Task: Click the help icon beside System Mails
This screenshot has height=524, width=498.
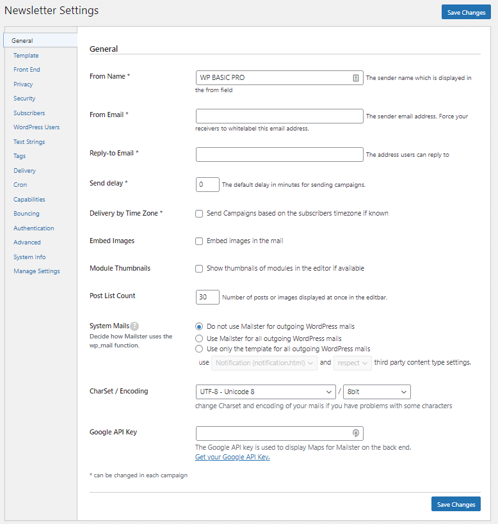Action: 134,326
